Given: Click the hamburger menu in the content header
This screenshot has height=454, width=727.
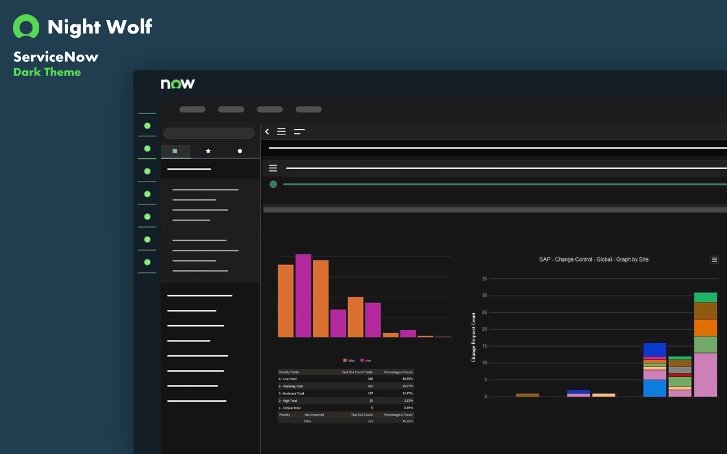Looking at the screenshot, I should (x=281, y=131).
